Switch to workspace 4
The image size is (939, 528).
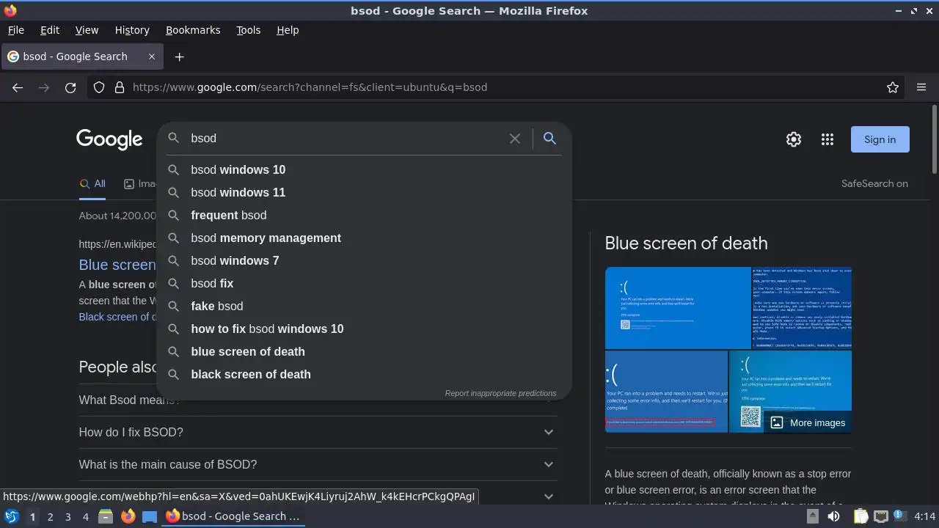click(x=85, y=516)
